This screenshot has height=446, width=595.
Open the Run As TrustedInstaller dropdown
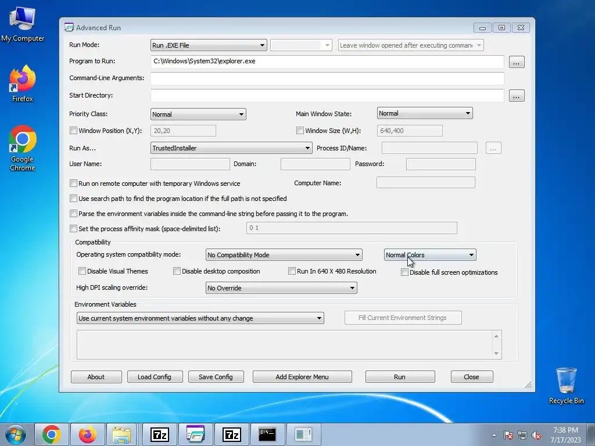[x=231, y=148]
